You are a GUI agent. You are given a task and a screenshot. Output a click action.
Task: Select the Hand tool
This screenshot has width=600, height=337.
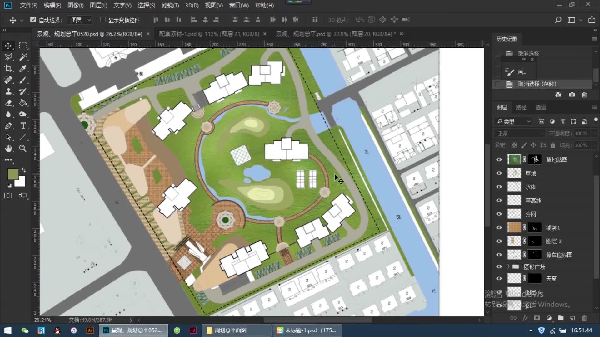point(8,148)
